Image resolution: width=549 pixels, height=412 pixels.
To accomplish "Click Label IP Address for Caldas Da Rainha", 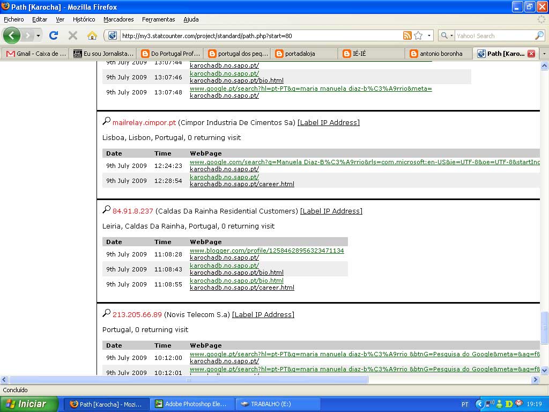I will tap(331, 211).
